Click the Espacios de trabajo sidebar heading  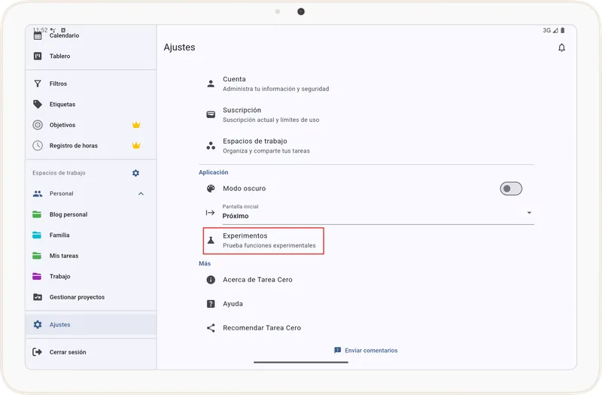(x=59, y=173)
